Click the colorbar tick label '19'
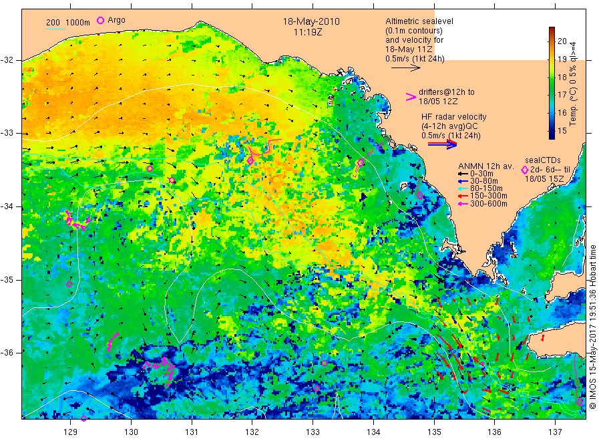This screenshot has width=601, height=441. tap(562, 59)
